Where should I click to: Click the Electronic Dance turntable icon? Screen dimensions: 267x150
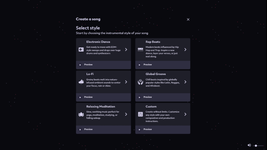click(x=81, y=49)
